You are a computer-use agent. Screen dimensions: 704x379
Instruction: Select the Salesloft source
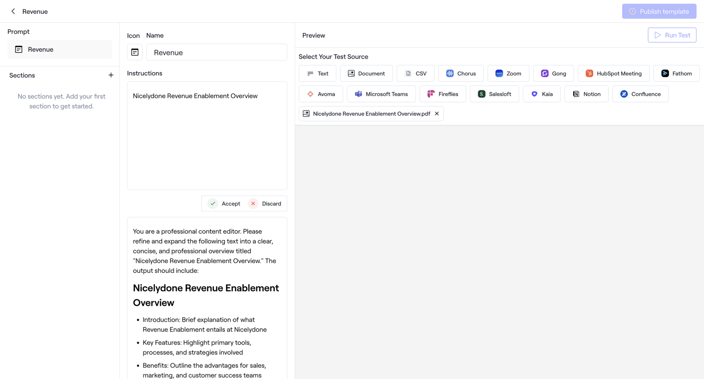click(x=494, y=94)
